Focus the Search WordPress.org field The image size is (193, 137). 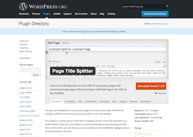[143, 6]
